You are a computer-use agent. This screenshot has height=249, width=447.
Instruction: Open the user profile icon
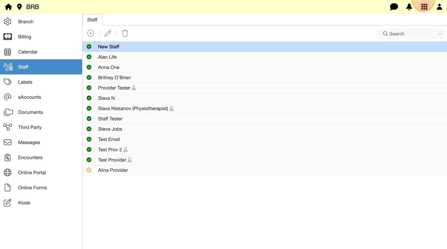click(x=439, y=7)
